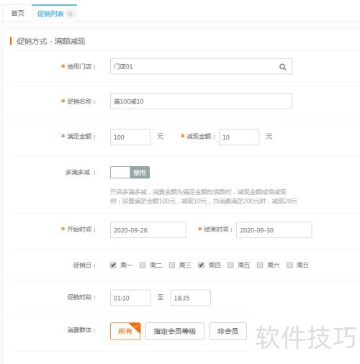Choose the 非会员 option
This screenshot has width=360, height=364.
[x=228, y=331]
